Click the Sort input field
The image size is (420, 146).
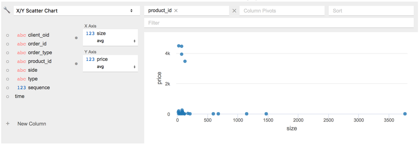coord(371,11)
